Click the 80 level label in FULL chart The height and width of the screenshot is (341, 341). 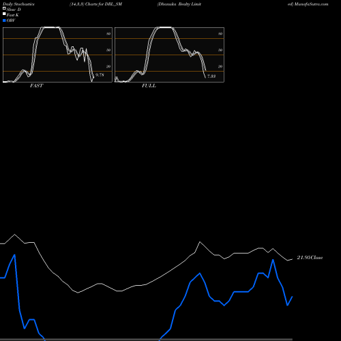coord(220,33)
